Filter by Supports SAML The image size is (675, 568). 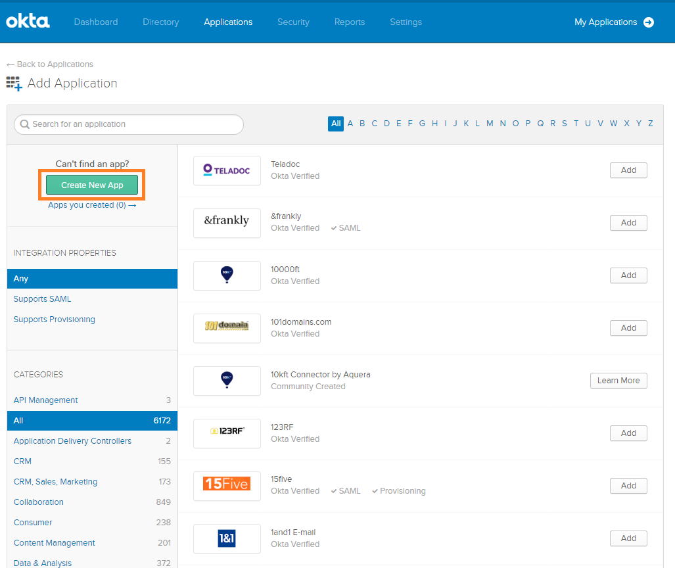(x=43, y=299)
